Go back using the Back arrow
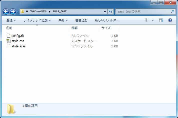This screenshot has height=118, width=178. click(x=6, y=12)
